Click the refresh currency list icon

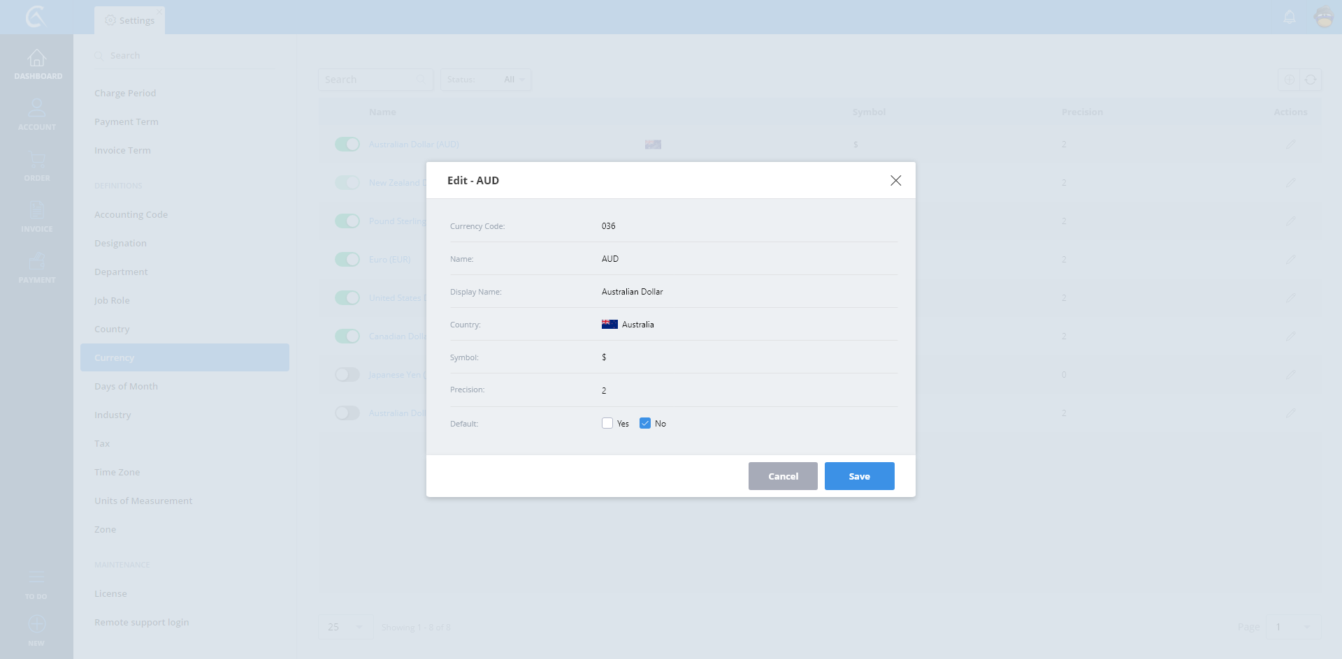tap(1311, 80)
